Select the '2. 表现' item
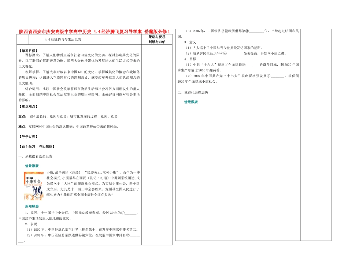The image size is (348, 275). [x=31, y=224]
